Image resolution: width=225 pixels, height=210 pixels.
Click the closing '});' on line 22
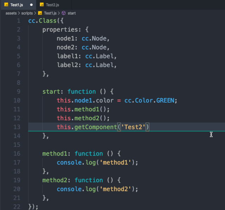(33, 207)
